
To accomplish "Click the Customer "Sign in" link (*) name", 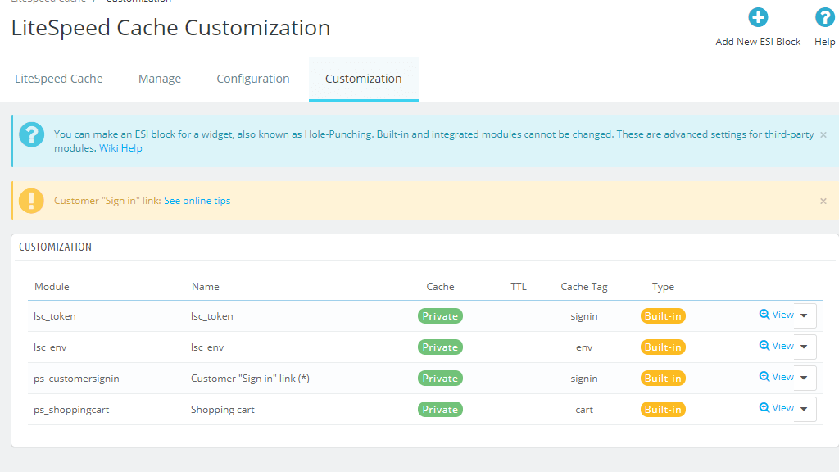I will point(250,379).
